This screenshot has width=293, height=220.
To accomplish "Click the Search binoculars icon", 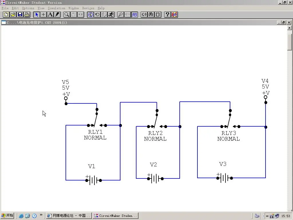I will [x=151, y=15].
